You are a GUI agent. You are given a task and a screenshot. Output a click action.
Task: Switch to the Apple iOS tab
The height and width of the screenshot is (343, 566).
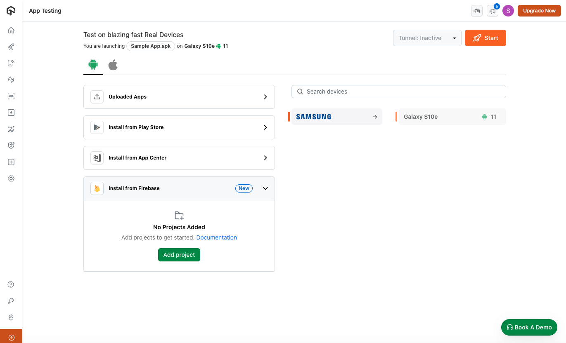(113, 65)
